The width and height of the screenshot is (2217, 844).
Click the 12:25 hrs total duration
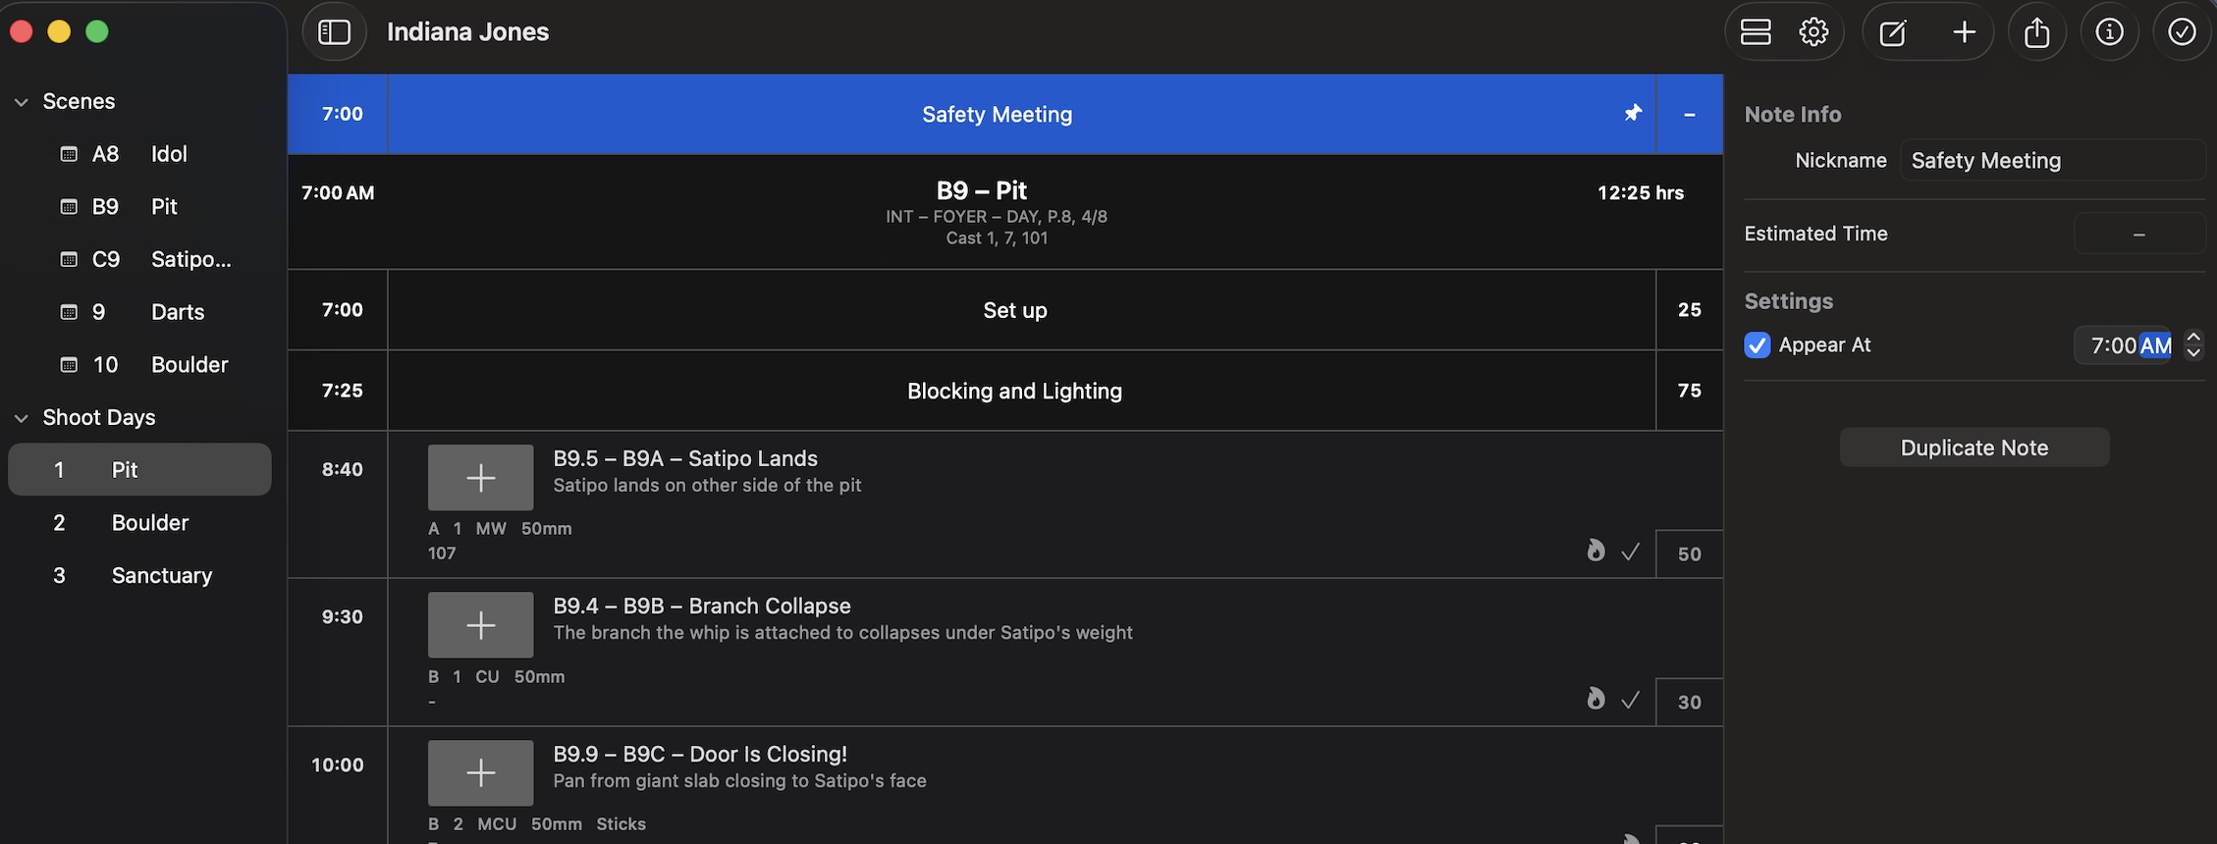1640,193
